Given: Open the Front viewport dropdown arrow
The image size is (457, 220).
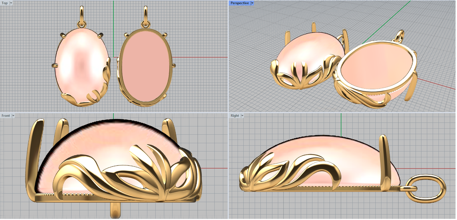Looking at the screenshot, I should point(13,116).
